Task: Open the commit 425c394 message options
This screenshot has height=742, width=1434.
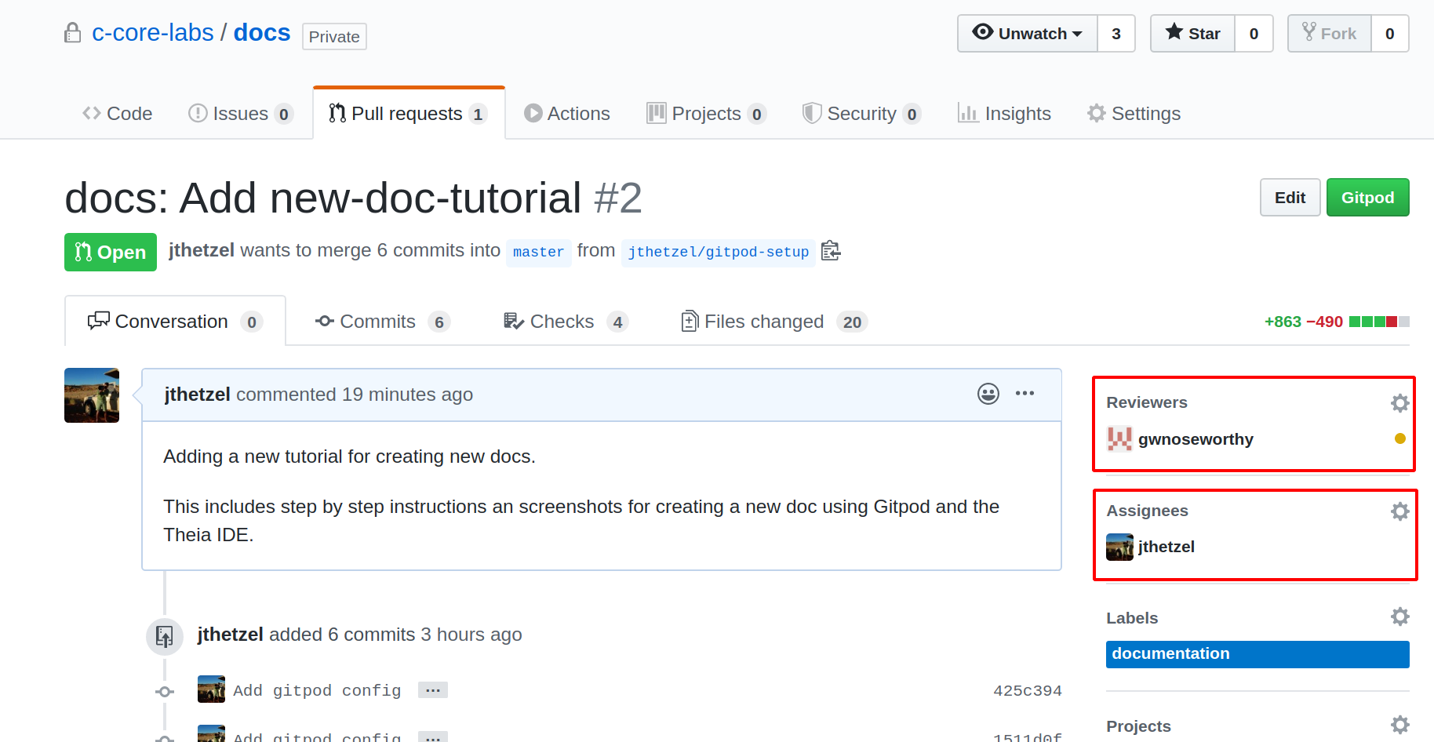Action: tap(432, 689)
